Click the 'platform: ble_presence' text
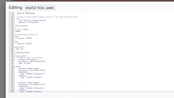The image size is (174, 98). [28, 60]
